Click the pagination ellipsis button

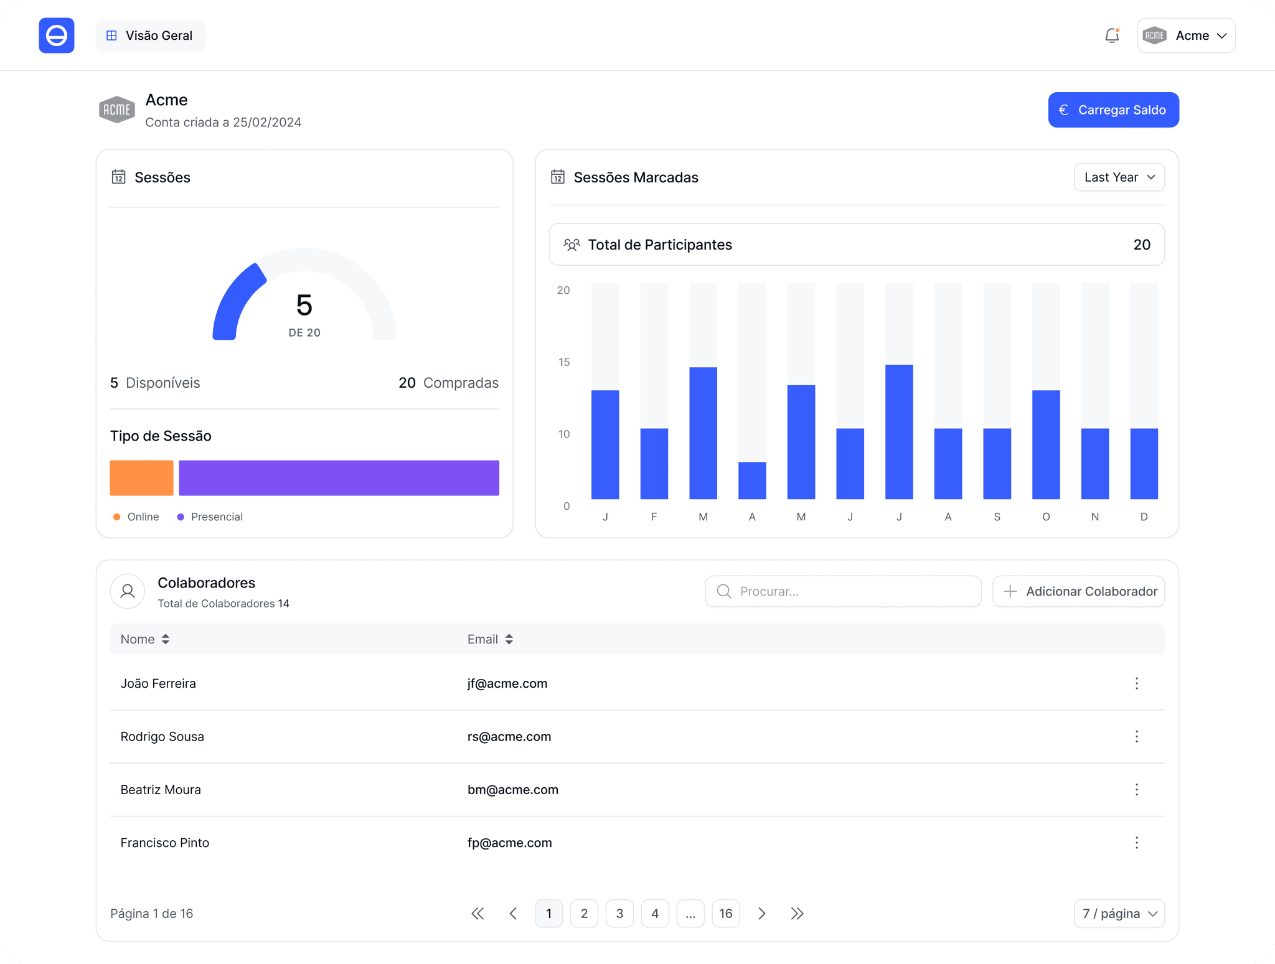[690, 914]
